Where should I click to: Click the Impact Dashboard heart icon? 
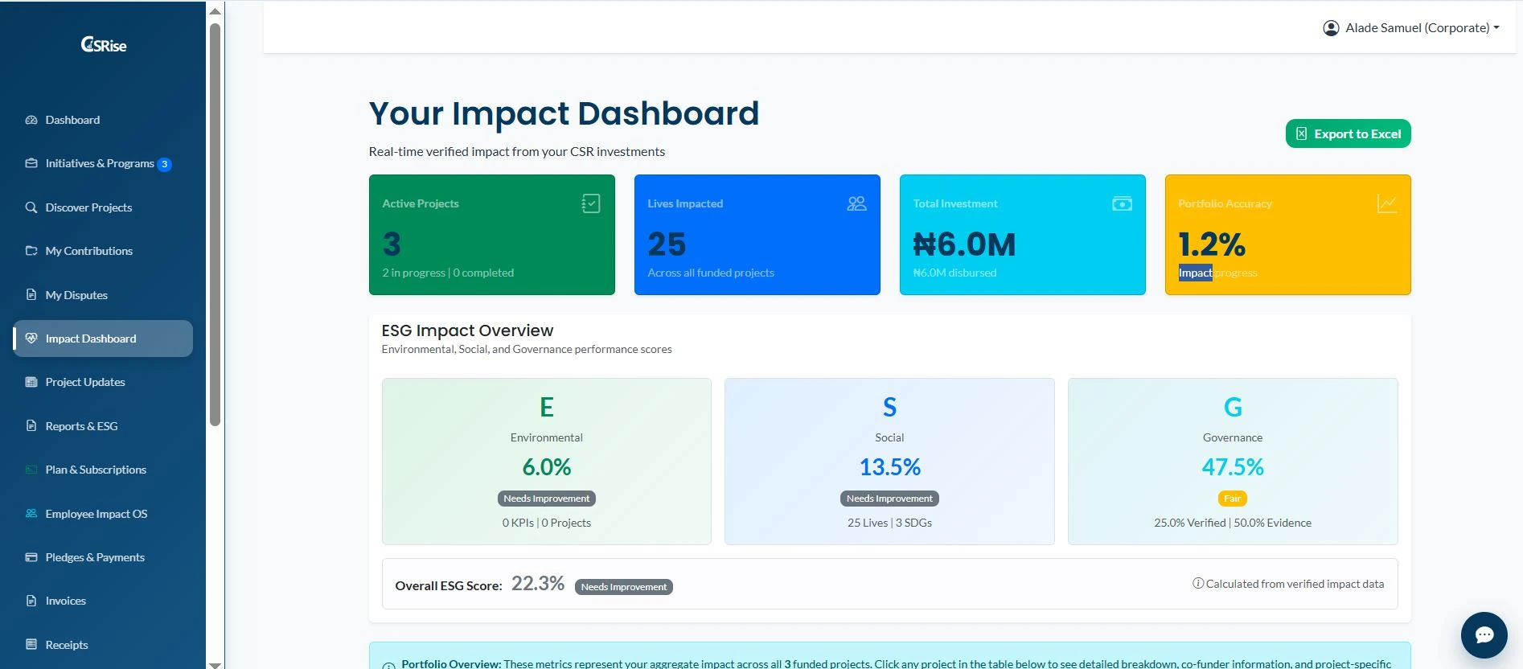(x=31, y=339)
